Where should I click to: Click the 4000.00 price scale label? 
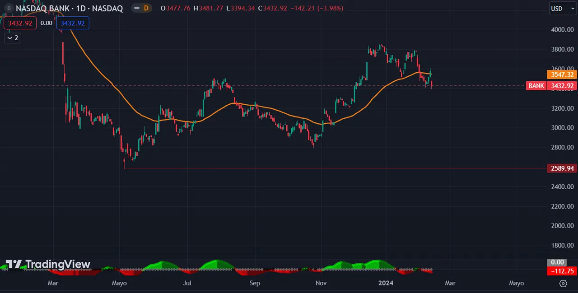coord(562,30)
